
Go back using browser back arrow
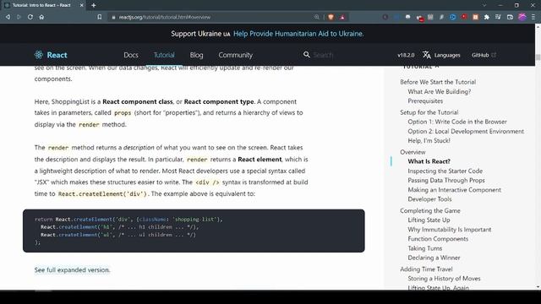click(8, 17)
